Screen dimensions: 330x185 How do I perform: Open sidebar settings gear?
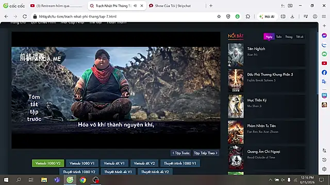point(324,169)
